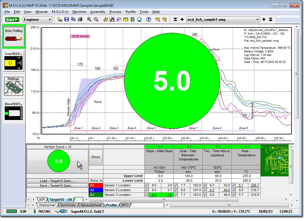Switch to the Spreadsheet tab
The height and width of the screenshot is (221, 306).
(x=91, y=205)
